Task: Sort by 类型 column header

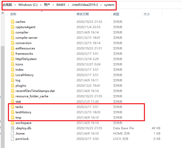Action: [x=116, y=14]
